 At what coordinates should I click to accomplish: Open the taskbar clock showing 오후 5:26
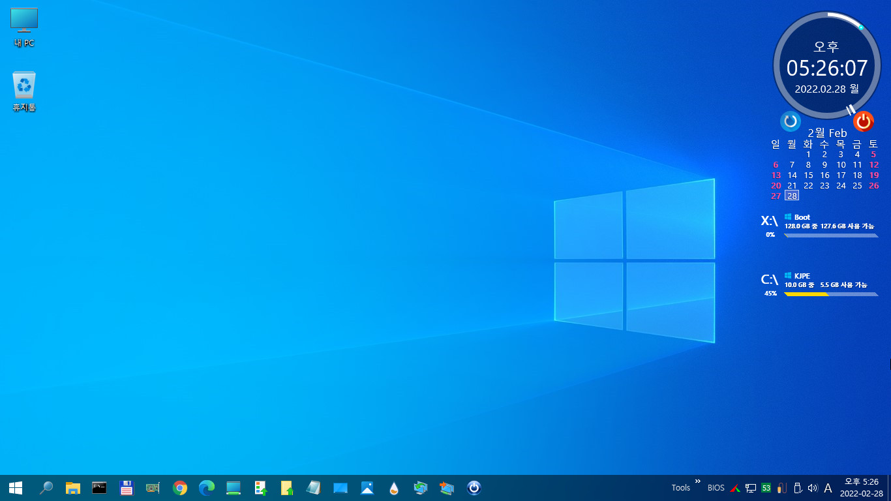click(862, 487)
